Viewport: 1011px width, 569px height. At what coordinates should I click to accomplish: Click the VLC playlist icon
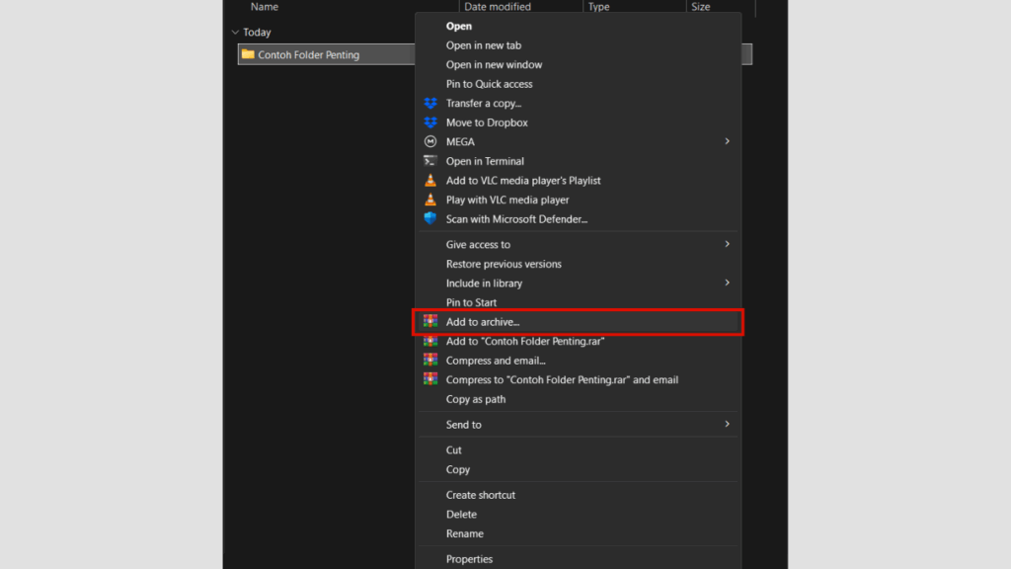430,180
